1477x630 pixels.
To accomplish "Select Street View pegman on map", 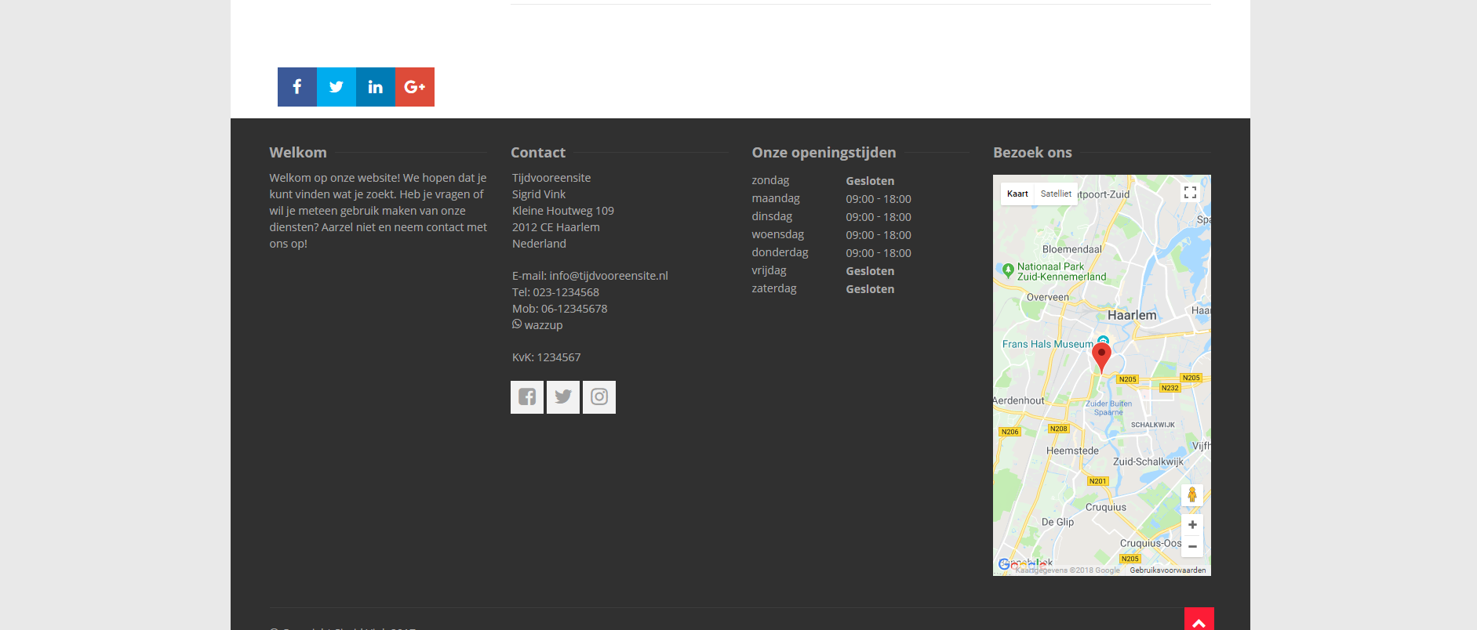I will [1192, 494].
